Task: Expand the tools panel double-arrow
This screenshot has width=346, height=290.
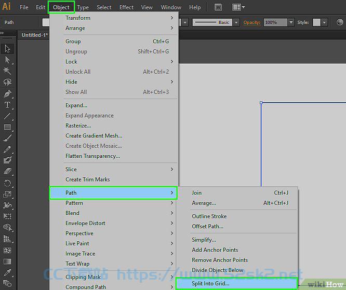Action: point(2,33)
